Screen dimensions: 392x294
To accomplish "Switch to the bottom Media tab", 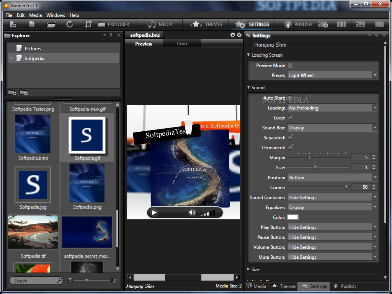I will [x=256, y=286].
